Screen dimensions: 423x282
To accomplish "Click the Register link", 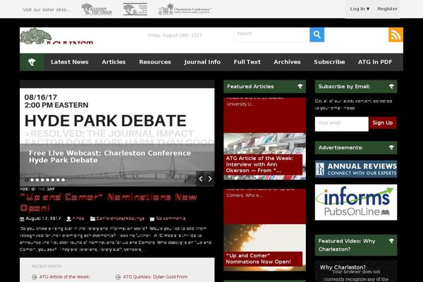I will pos(387,9).
